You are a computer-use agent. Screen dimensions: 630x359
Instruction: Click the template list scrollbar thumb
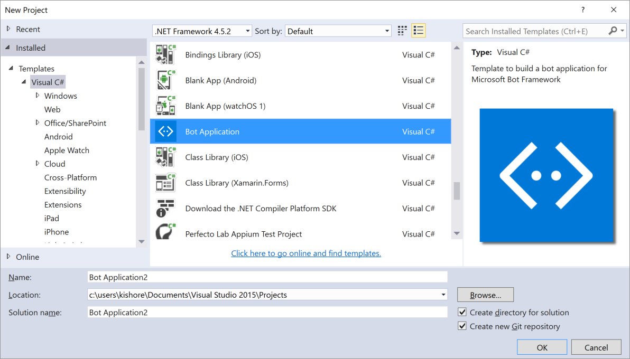click(x=457, y=191)
